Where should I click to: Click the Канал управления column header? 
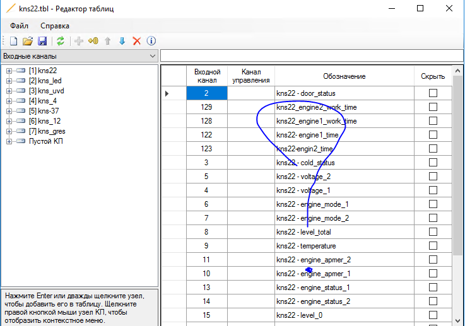251,76
